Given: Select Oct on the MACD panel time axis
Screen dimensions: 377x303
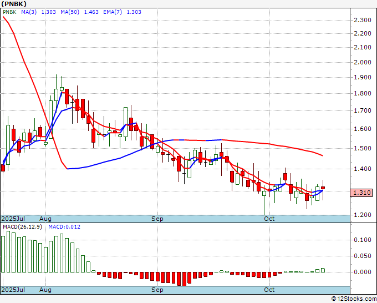Looking at the screenshot, I should [269, 290].
